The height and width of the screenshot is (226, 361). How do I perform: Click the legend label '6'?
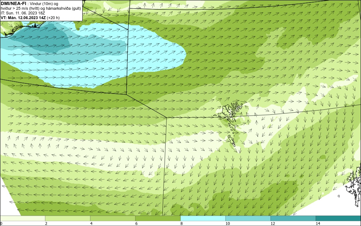tap(136, 223)
